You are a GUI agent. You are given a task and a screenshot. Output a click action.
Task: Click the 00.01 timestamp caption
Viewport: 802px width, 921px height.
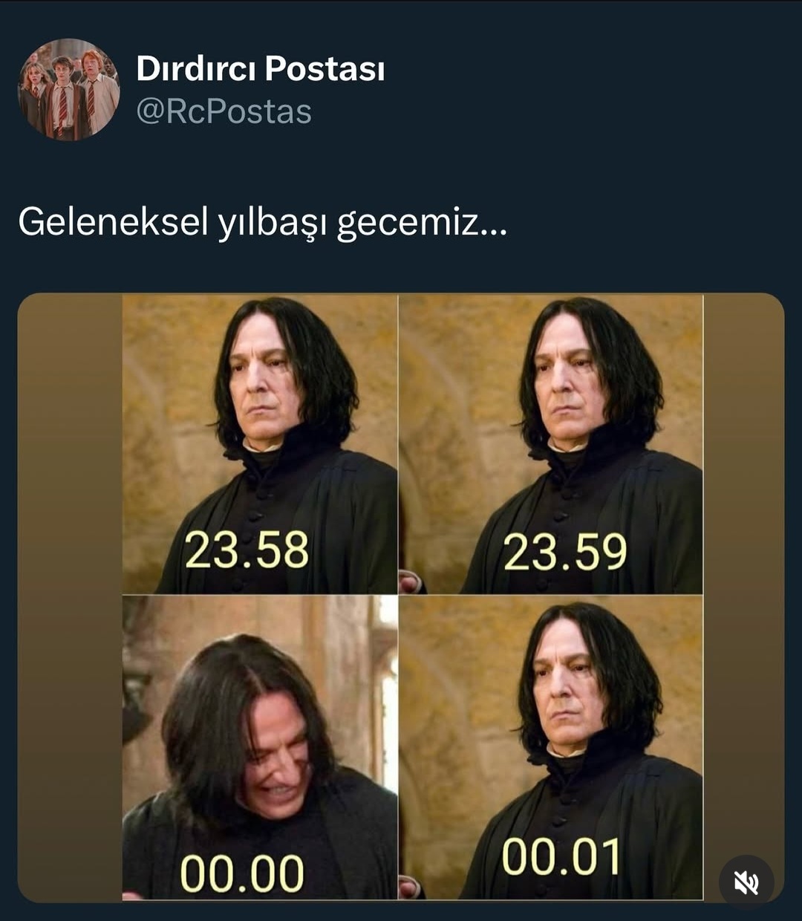click(x=561, y=857)
